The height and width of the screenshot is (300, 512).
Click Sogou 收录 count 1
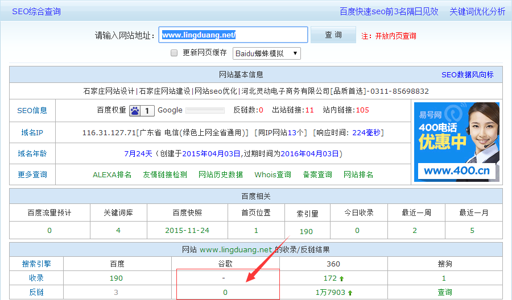point(444,278)
